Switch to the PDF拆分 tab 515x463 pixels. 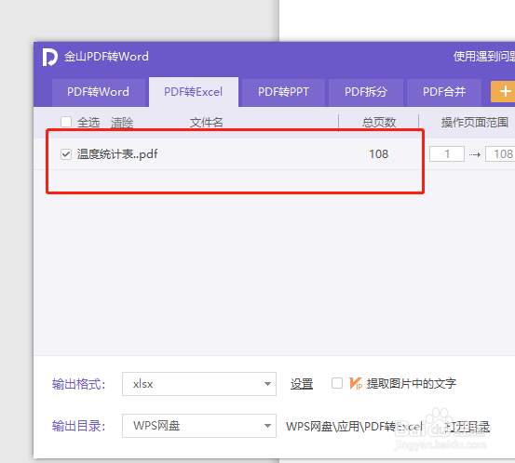tap(366, 92)
